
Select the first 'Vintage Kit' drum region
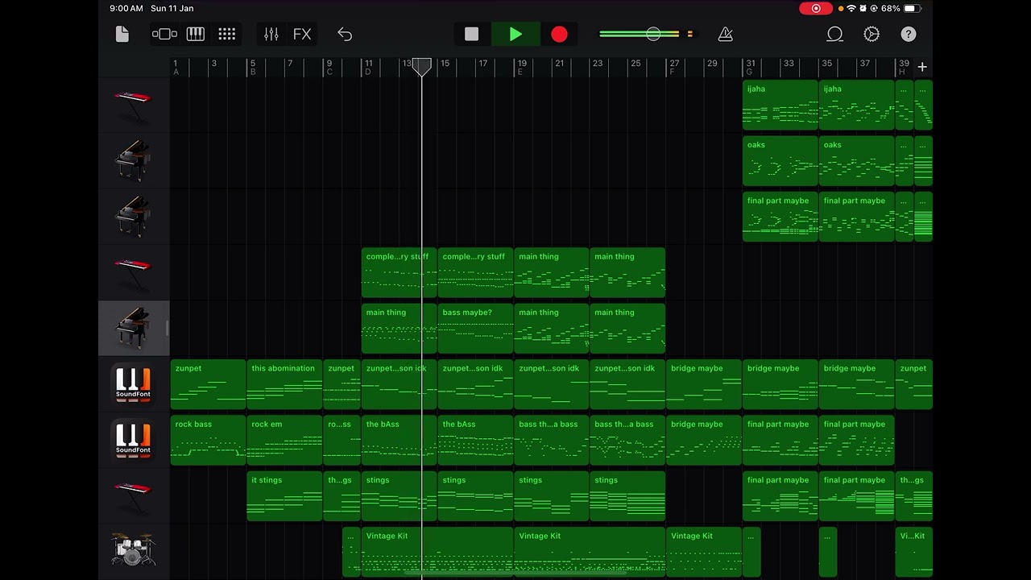point(437,552)
